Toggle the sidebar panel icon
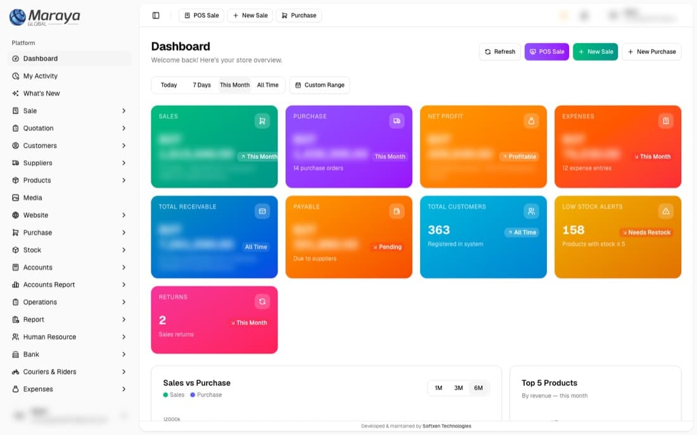 (x=156, y=16)
